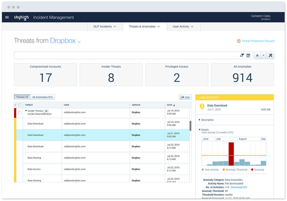Open the Cameron Coles account menu

pyautogui.click(x=261, y=17)
